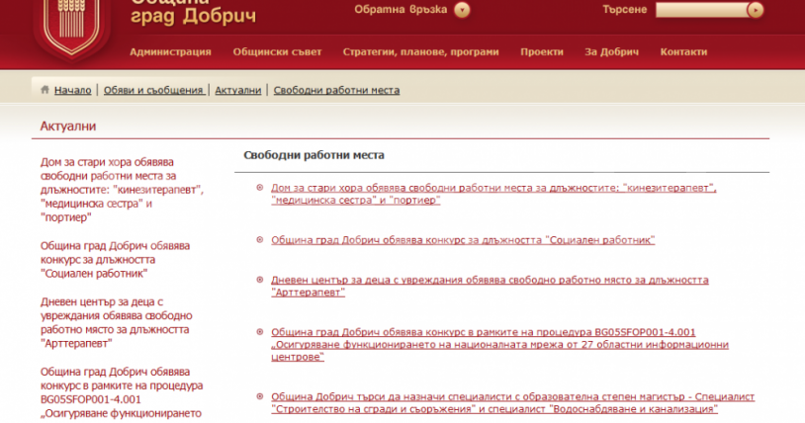Navigate to Начало in the breadcrumb
The image size is (805, 423).
click(72, 90)
